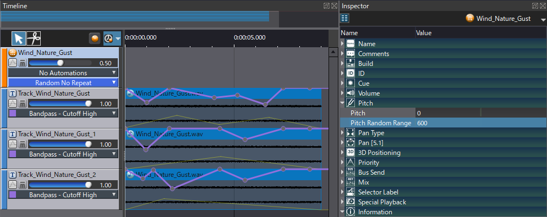Viewport: 547px width, 217px height.
Task: Collapse the Pitch property group
Action: (342, 103)
